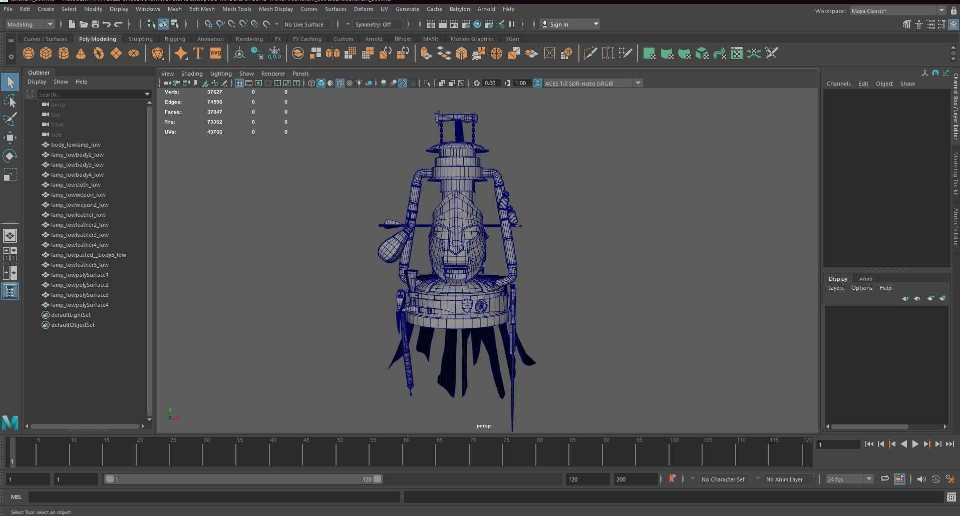
Task: Open the Modeling menu set dropdown
Action: pos(30,24)
